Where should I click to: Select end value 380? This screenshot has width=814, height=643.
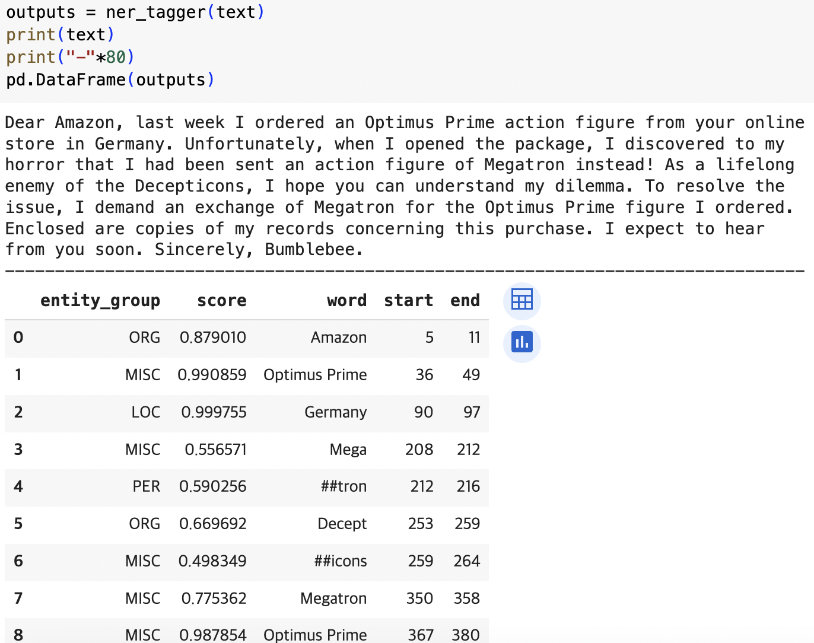point(466,635)
